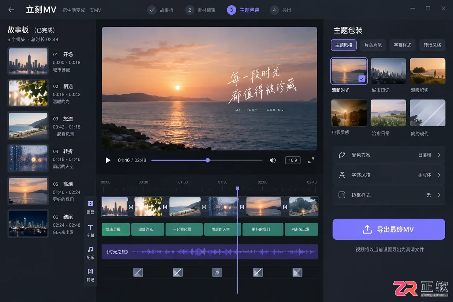Click the 字体风格 font icon
Screen dimensions: 453x302
tap(342, 175)
